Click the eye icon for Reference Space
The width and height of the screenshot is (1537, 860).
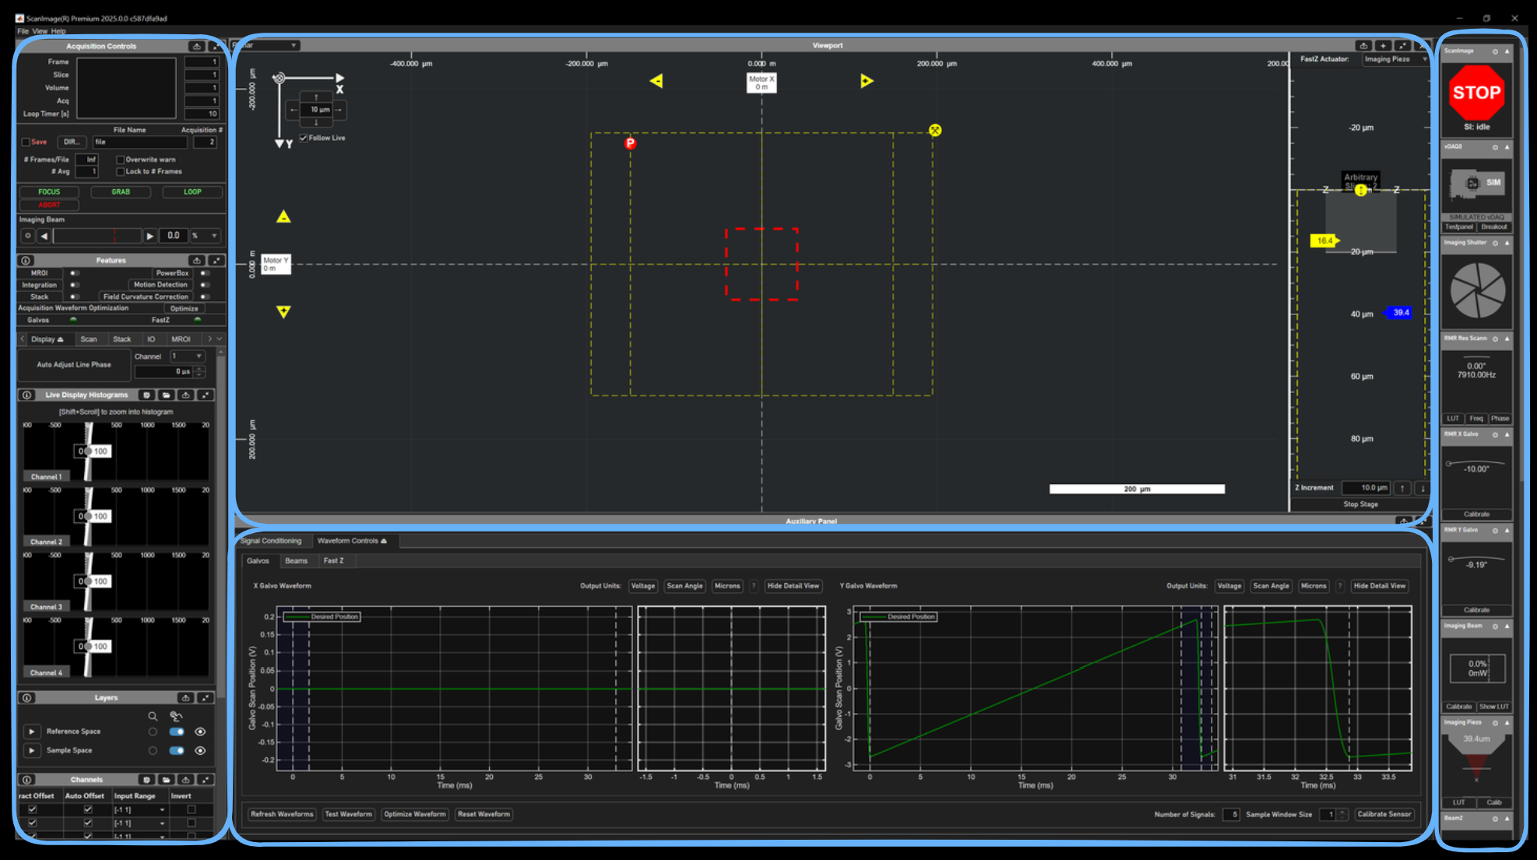200,732
